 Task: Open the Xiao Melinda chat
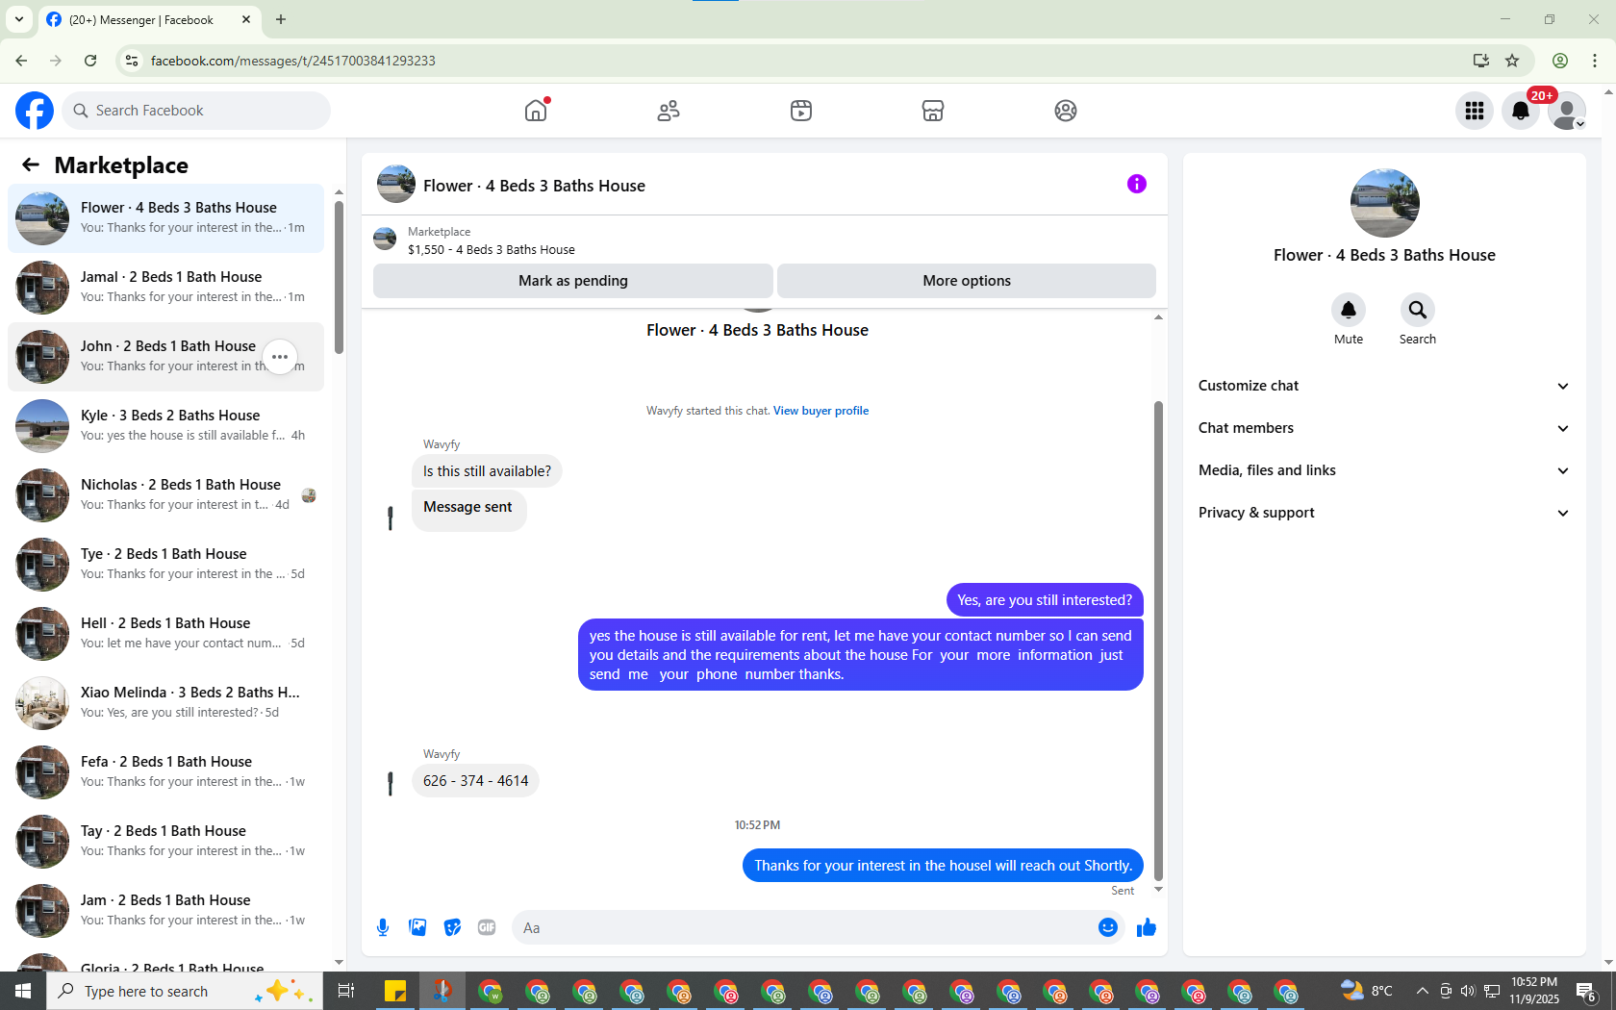[165, 703]
